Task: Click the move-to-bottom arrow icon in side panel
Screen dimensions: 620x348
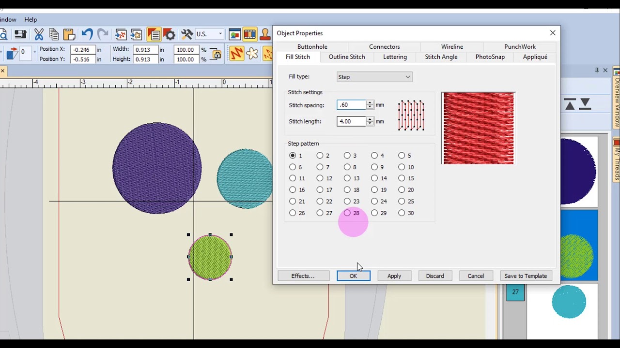Action: pos(585,104)
